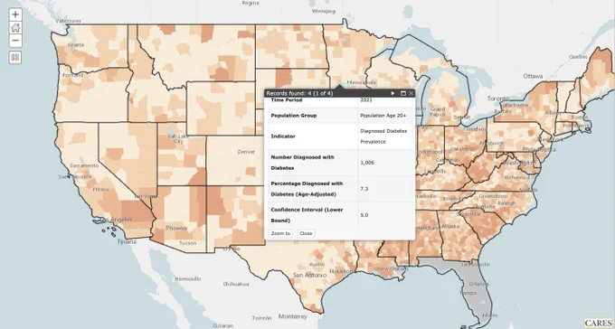Click the Fresno map label
The height and width of the screenshot is (329, 615).
coord(100,189)
